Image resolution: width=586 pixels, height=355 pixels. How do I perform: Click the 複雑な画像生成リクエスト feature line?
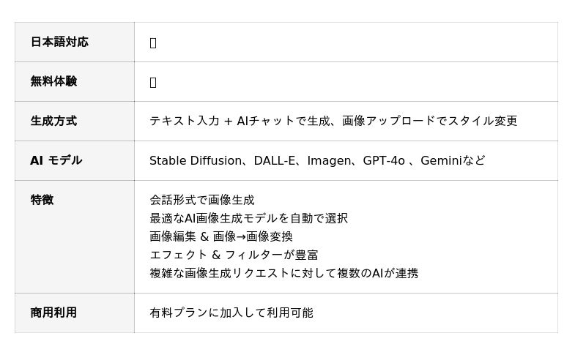[284, 274]
